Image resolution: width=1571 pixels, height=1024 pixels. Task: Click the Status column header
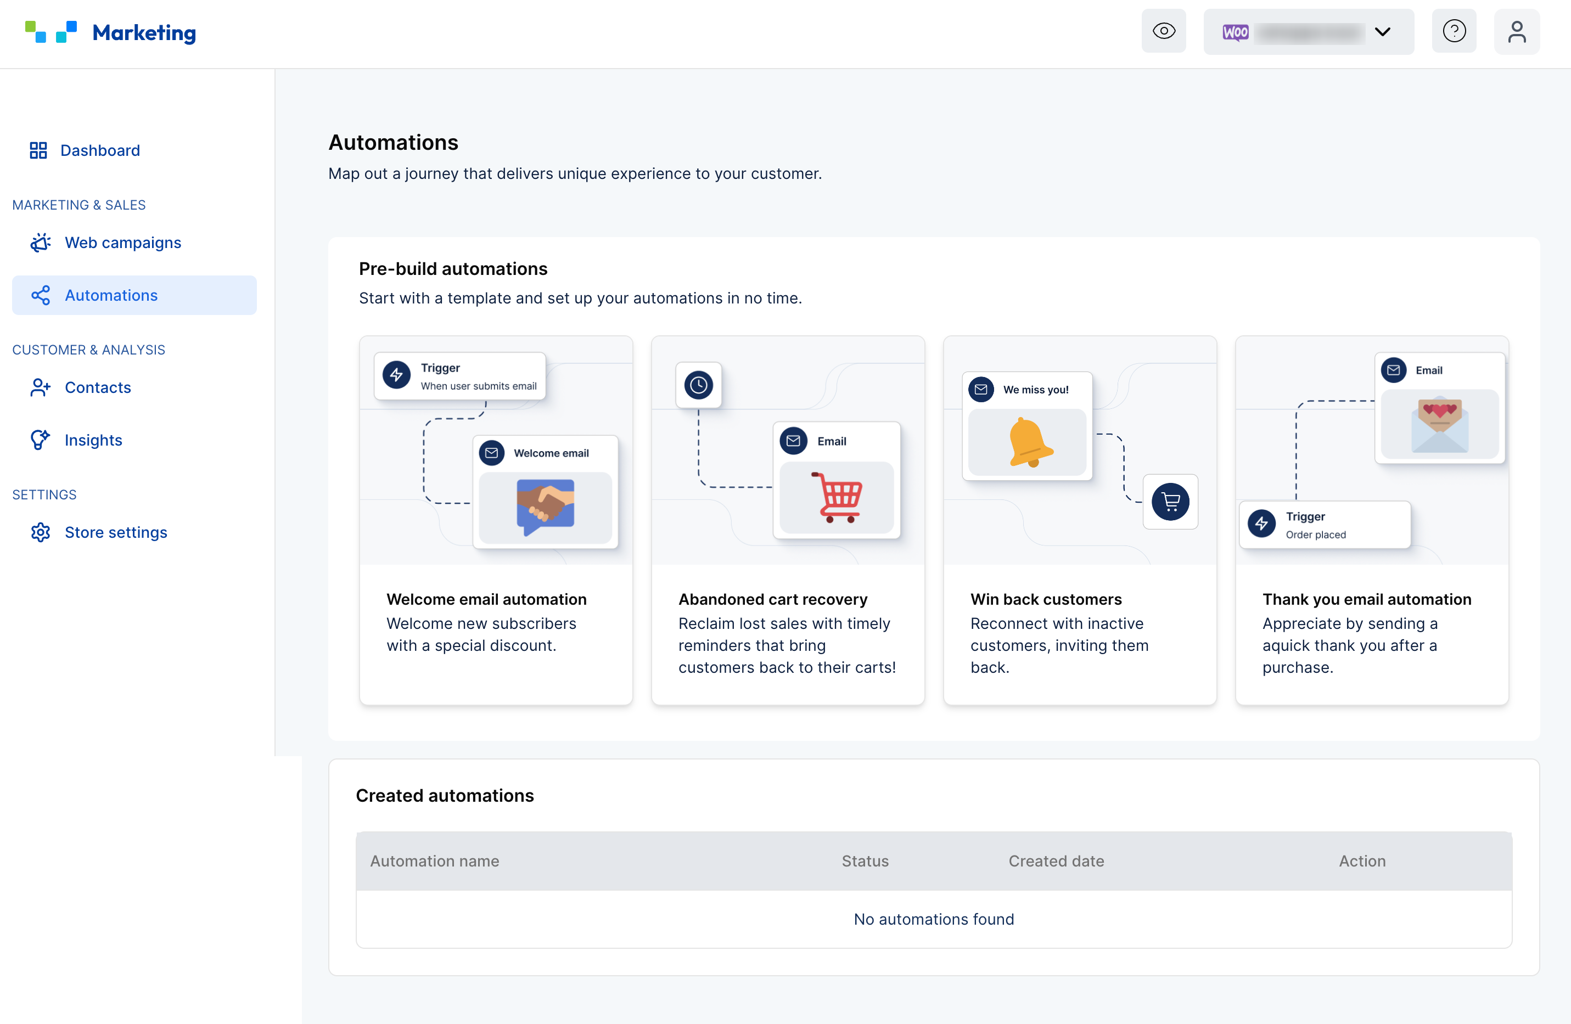click(866, 861)
